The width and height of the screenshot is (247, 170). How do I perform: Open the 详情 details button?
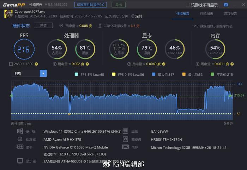tap(43, 25)
